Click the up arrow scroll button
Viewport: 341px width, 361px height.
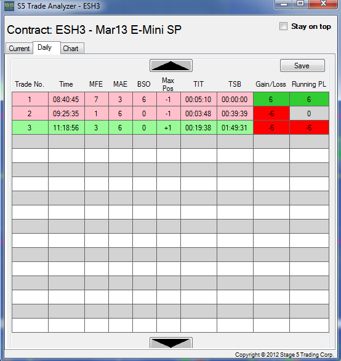pos(171,66)
